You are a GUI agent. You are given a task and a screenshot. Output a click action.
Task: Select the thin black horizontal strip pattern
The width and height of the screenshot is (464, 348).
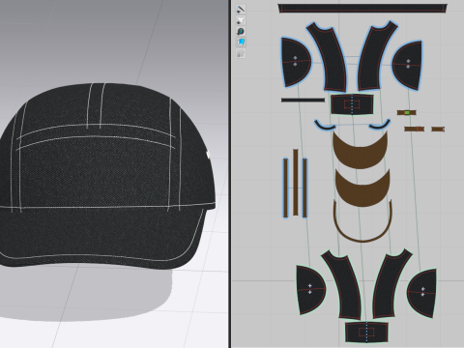coord(303,101)
